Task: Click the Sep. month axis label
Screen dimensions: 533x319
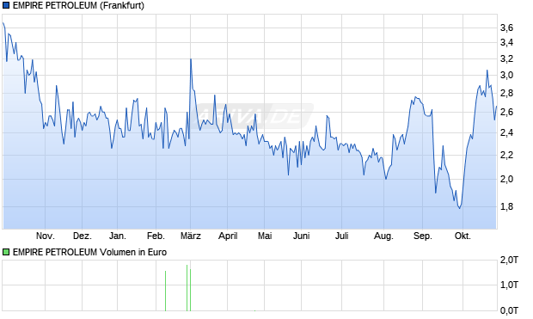Action: (x=422, y=236)
